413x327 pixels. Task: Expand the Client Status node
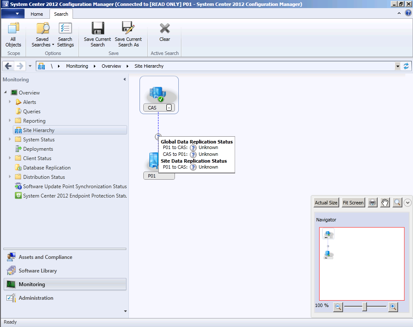point(10,158)
